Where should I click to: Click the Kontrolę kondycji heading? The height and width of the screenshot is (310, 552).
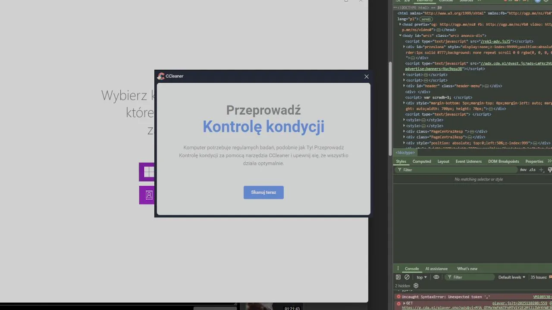point(263,127)
